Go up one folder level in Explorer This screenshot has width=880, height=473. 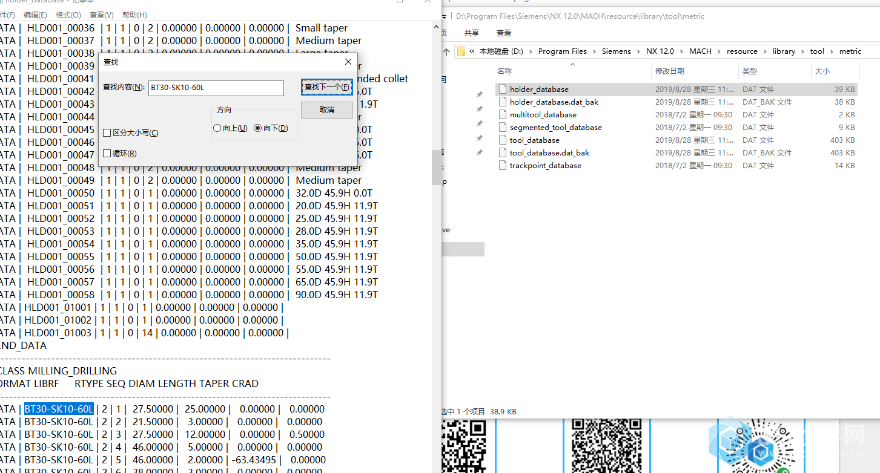[447, 51]
